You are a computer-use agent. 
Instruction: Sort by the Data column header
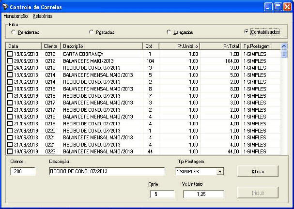point(24,46)
